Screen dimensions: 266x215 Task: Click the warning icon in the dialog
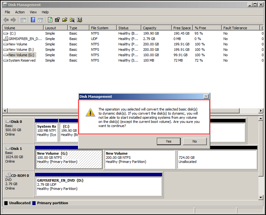[90, 112]
